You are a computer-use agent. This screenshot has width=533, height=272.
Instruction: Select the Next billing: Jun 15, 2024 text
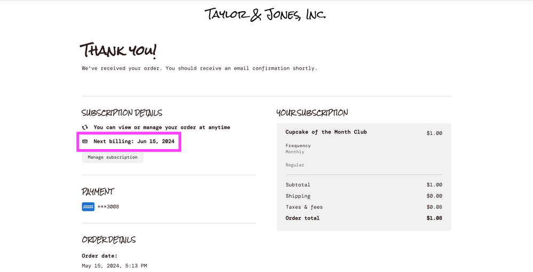point(134,141)
